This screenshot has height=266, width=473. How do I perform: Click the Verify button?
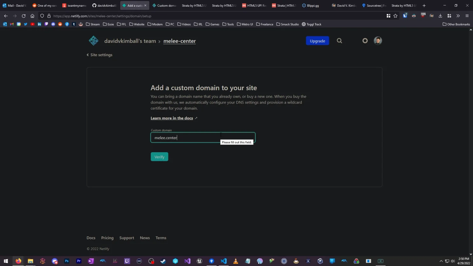pos(159,157)
